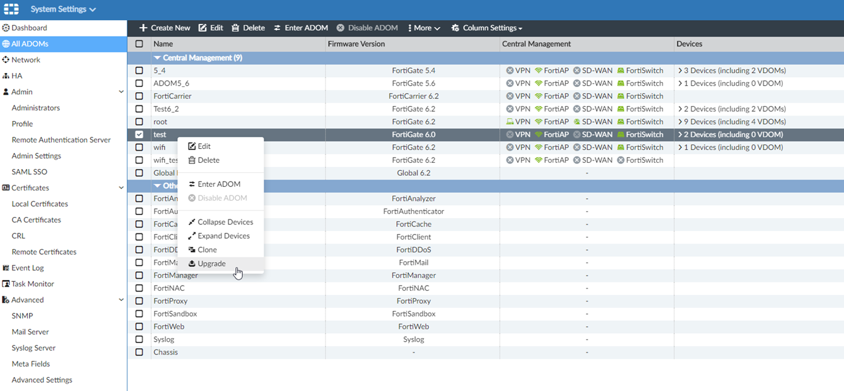Screen dimensions: 844x391
Task: Check the 5_4 ADOM checkbox
Action: (x=139, y=71)
